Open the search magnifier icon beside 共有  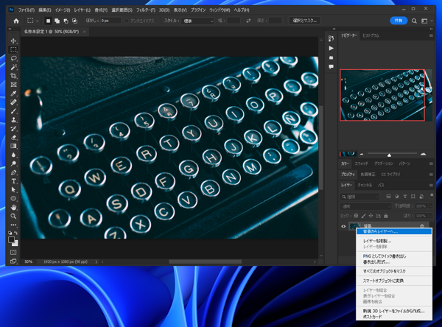pos(414,21)
